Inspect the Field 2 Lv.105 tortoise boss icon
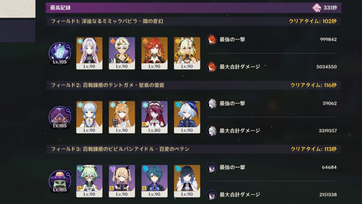The width and height of the screenshot is (362, 204). click(x=60, y=117)
